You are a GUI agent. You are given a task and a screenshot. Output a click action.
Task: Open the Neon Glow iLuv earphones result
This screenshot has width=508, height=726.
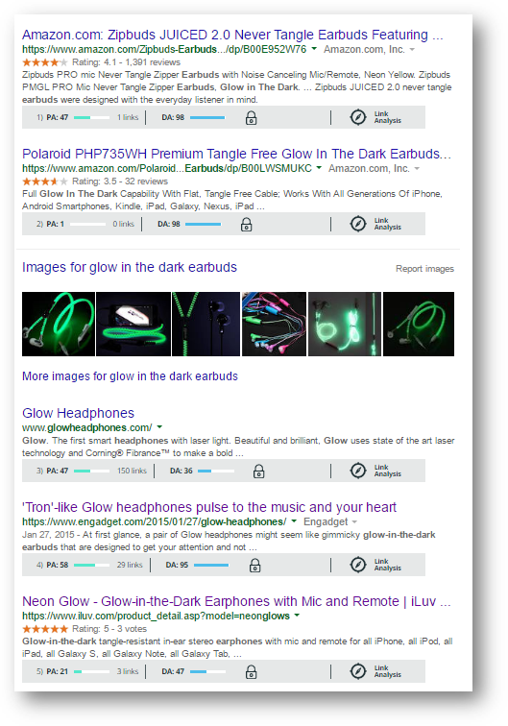[236, 601]
